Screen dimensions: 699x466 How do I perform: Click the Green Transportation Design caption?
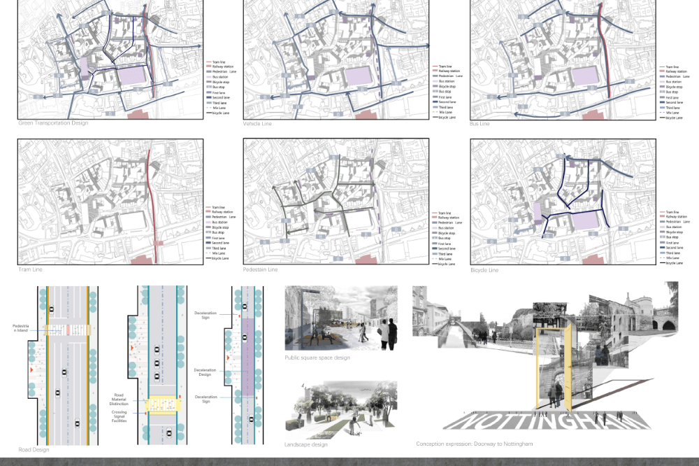[53, 123]
